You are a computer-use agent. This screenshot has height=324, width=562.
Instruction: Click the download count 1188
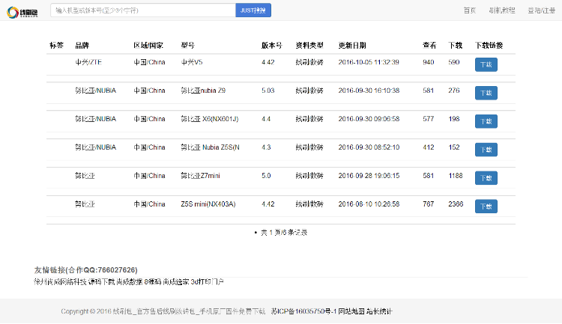(x=456, y=176)
